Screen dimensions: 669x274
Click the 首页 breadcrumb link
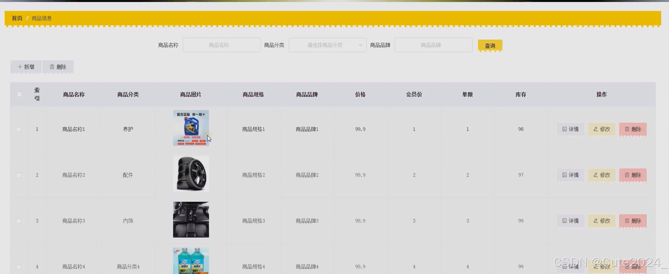(x=17, y=18)
